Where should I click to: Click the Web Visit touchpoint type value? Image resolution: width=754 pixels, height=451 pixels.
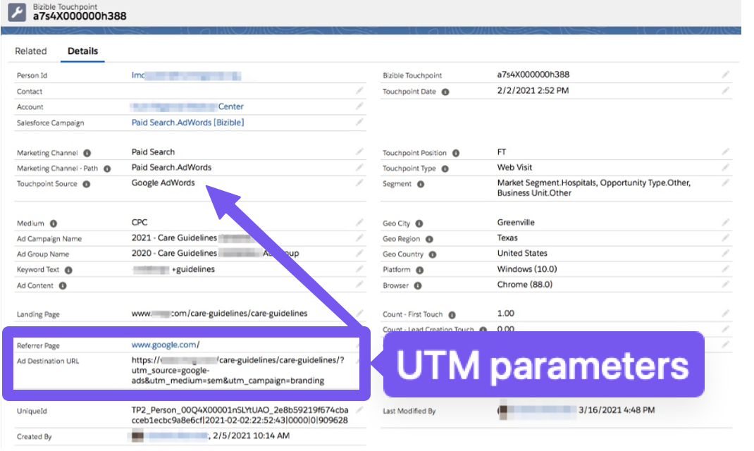click(x=514, y=167)
